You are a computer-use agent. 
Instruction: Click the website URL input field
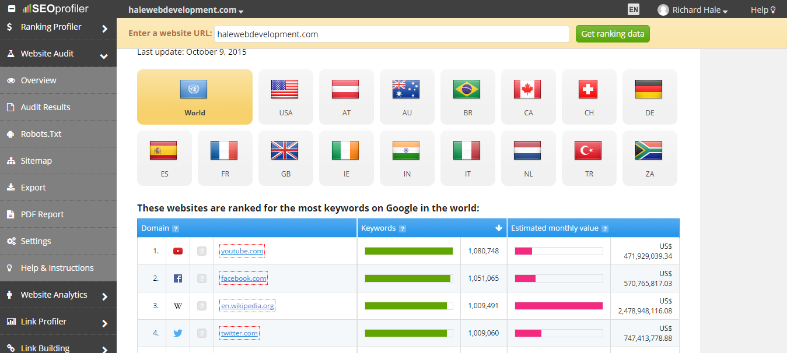point(391,34)
